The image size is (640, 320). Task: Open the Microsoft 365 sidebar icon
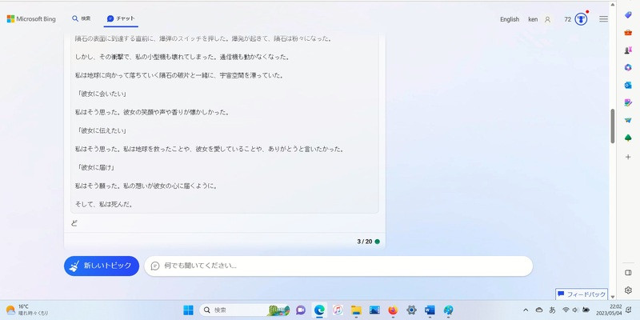(628, 67)
